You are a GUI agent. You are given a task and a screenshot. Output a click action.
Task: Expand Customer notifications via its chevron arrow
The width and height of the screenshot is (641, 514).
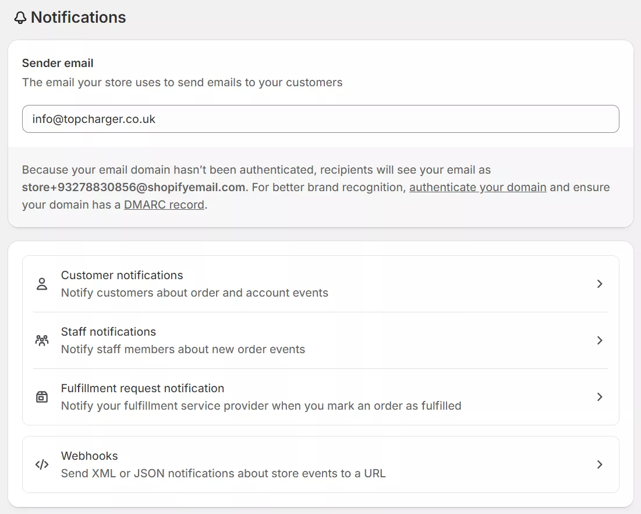pos(600,284)
